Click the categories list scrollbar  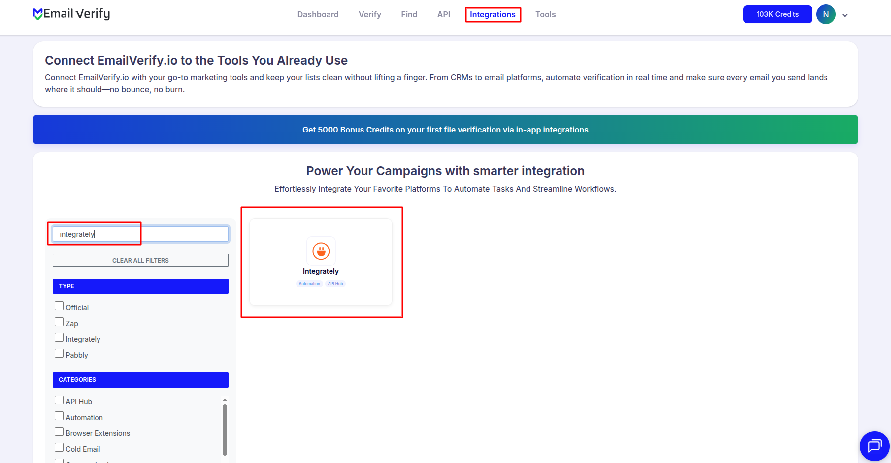[x=225, y=430]
